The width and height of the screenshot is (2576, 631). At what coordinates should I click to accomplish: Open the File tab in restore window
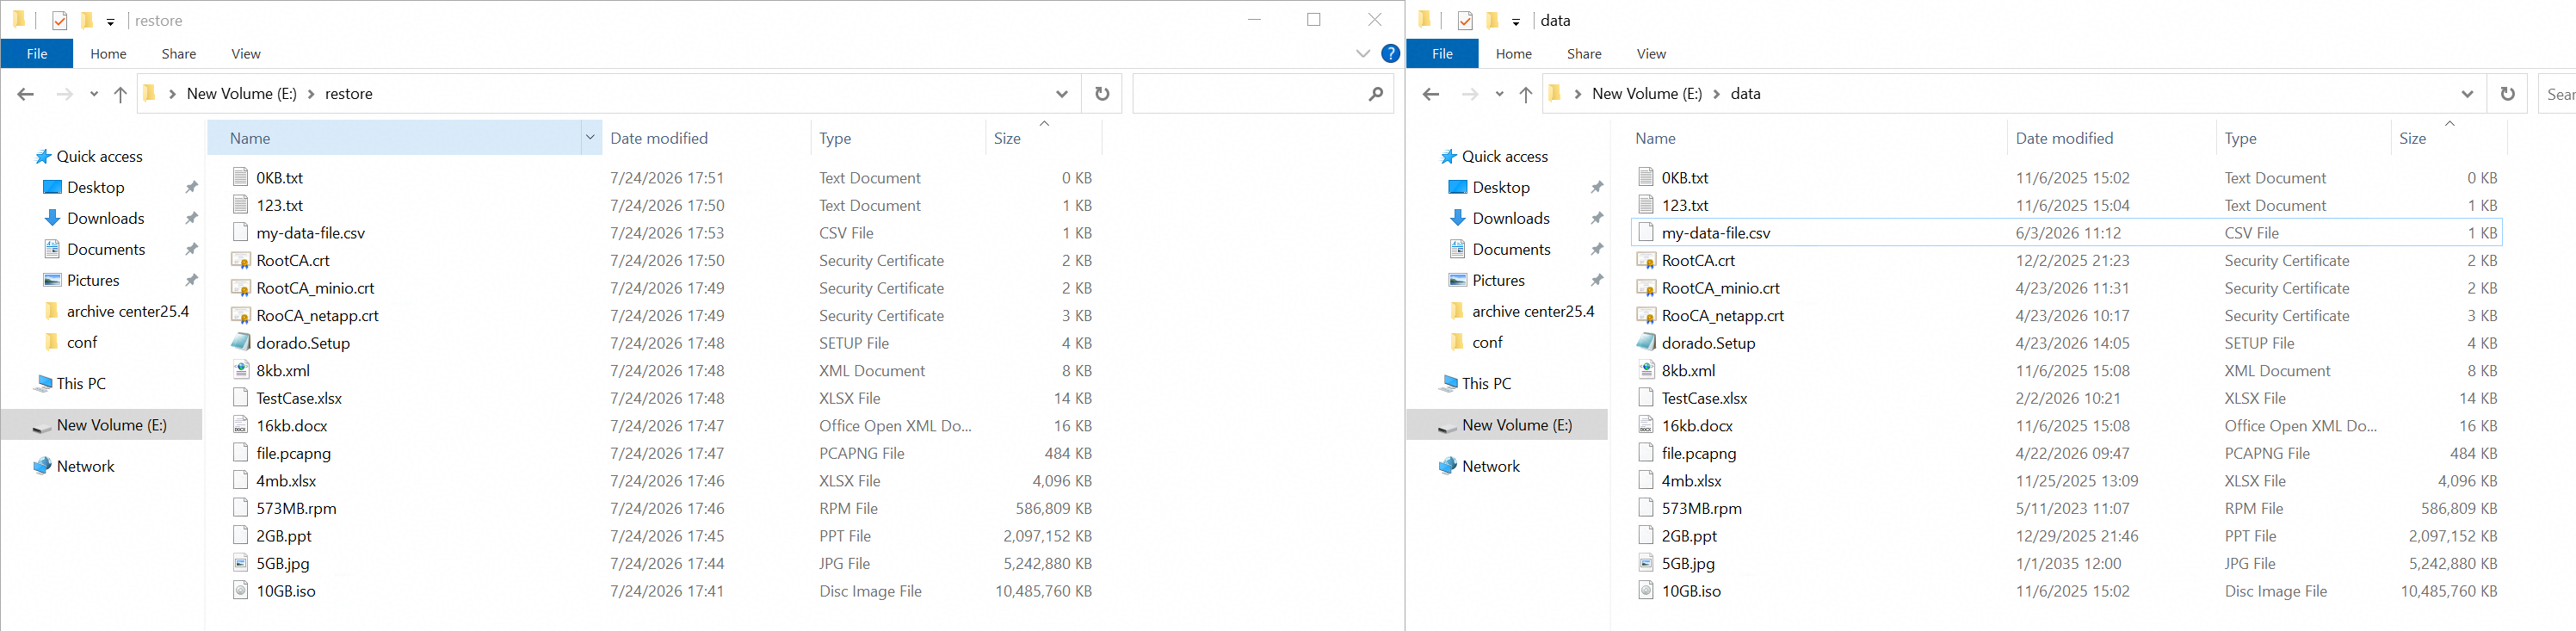pos(37,54)
